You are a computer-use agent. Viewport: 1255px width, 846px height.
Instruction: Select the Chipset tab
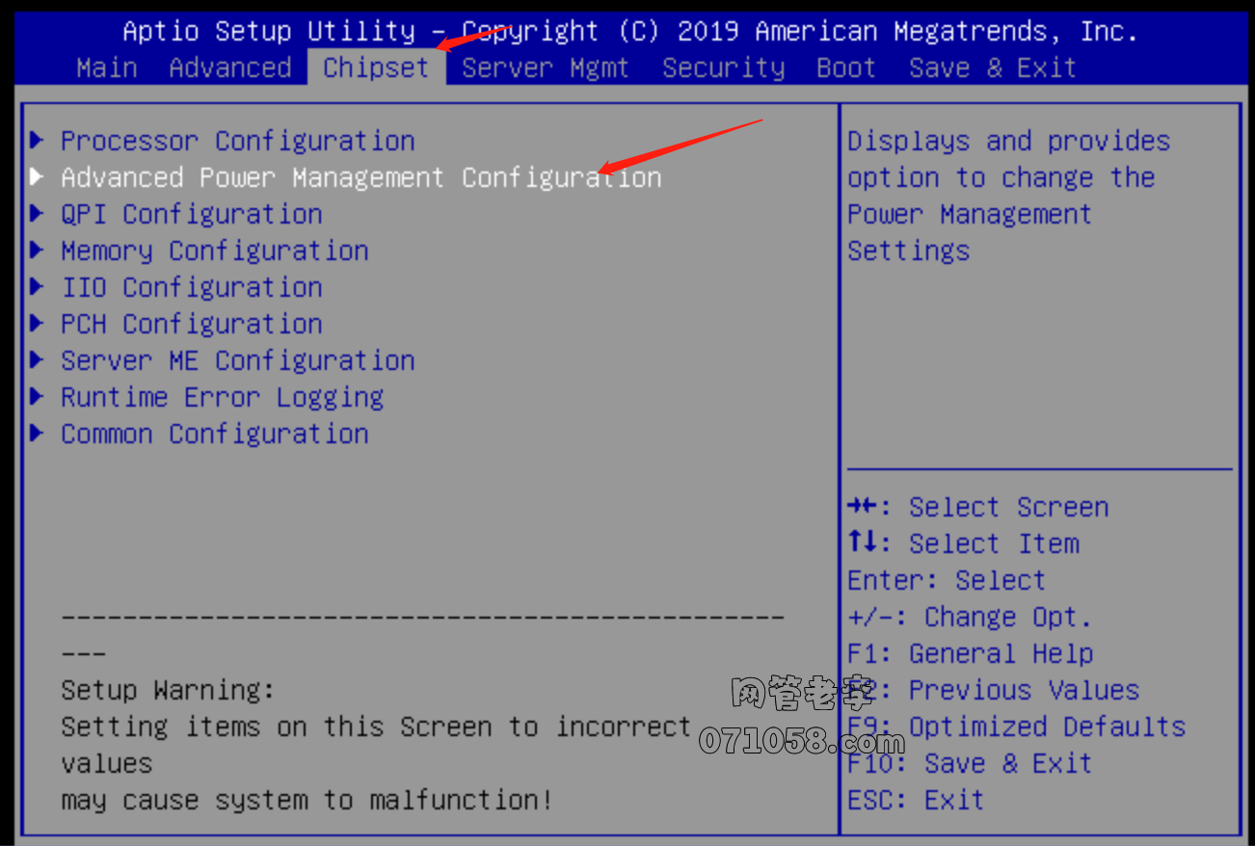(376, 68)
